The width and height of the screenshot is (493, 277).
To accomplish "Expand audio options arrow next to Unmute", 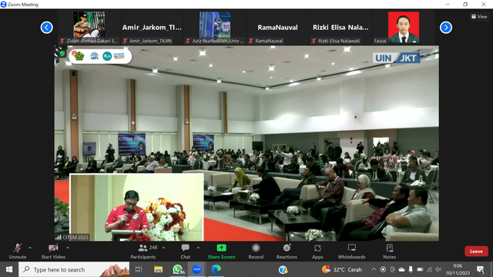I will click(x=30, y=248).
